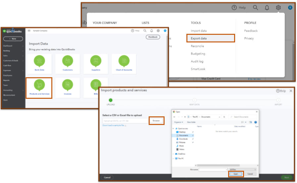This screenshot has width=297, height=183.
Task: Click Upload step 1 marker
Action: point(111,100)
